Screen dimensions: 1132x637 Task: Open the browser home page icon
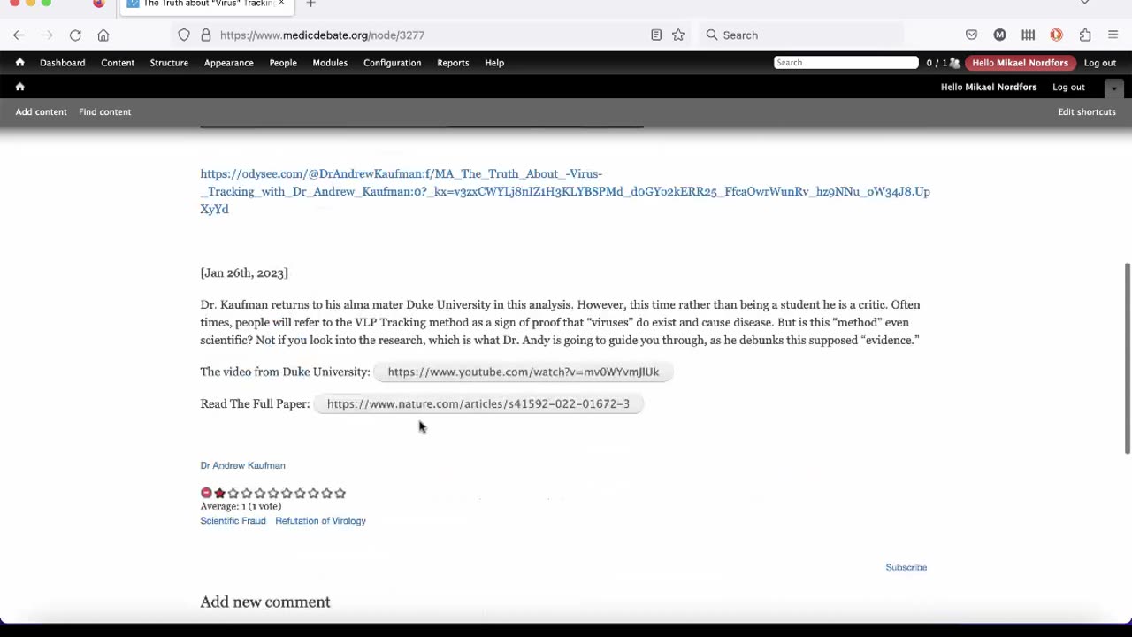(x=103, y=35)
